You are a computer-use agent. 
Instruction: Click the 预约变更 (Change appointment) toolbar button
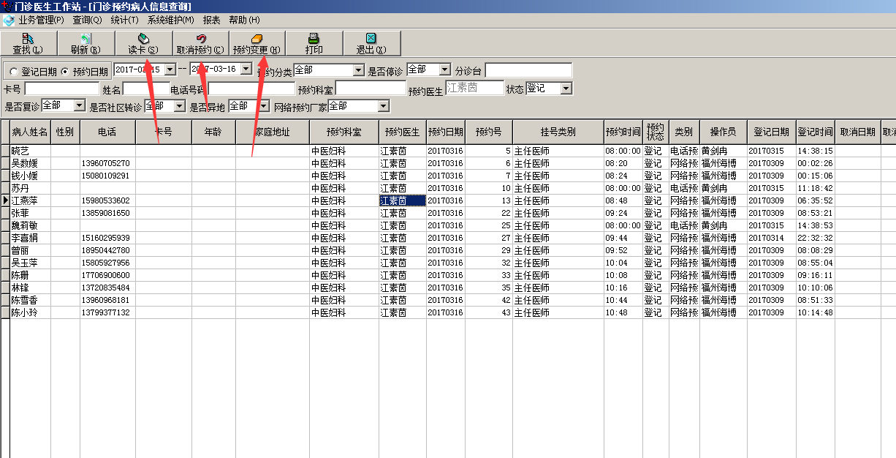[257, 43]
